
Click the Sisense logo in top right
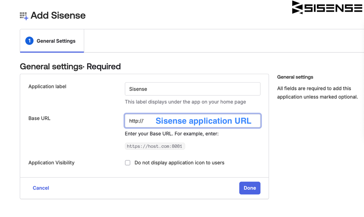point(327,8)
